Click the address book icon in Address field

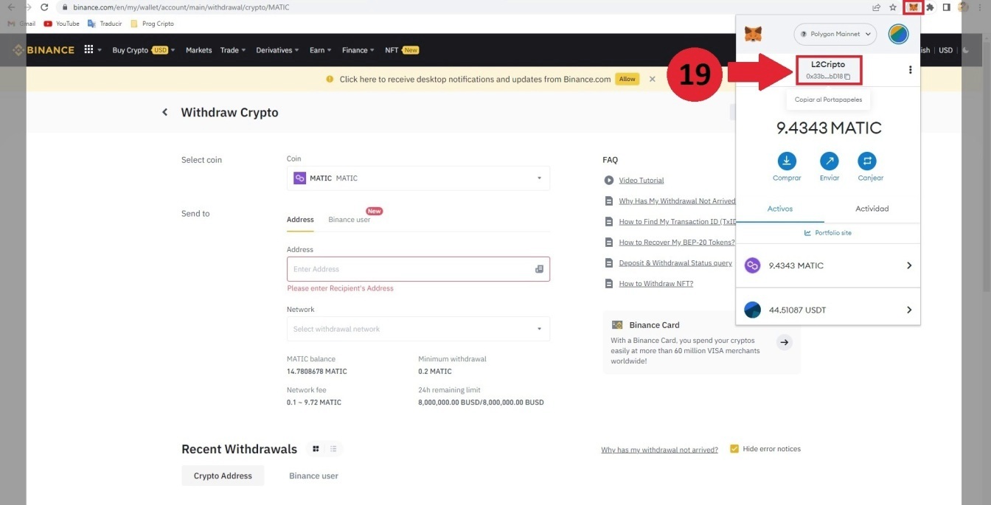pyautogui.click(x=539, y=269)
